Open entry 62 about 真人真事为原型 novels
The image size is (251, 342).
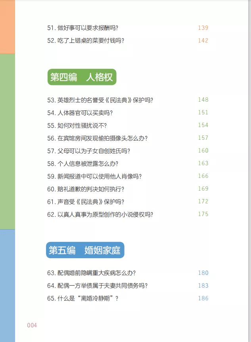click(x=100, y=214)
